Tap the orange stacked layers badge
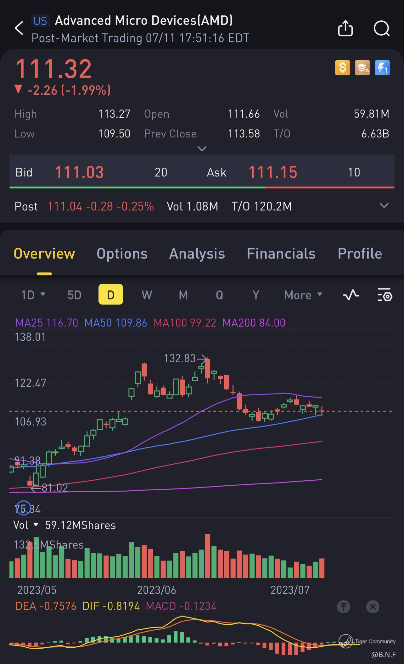The width and height of the screenshot is (404, 664). click(362, 68)
